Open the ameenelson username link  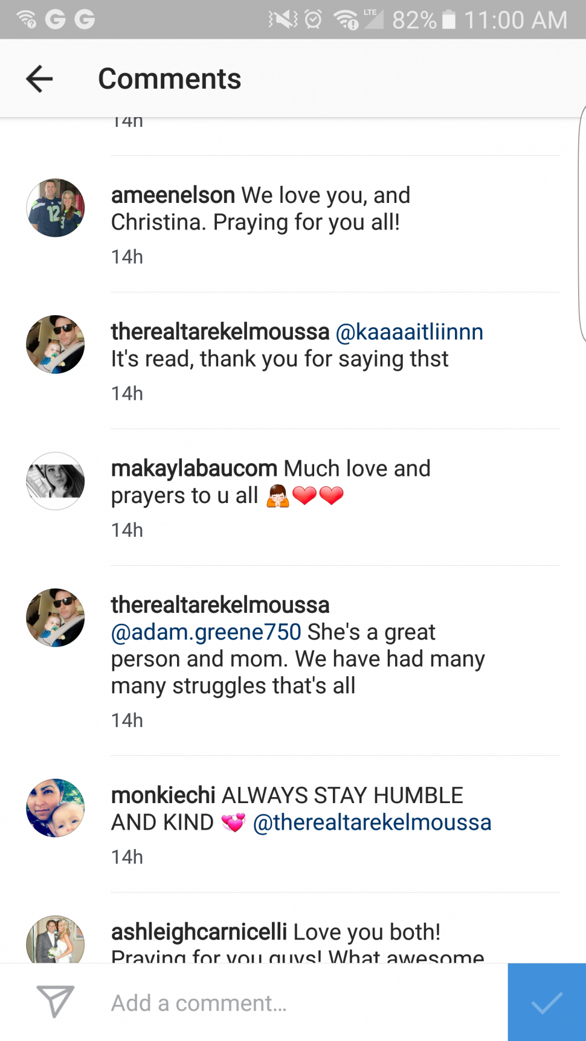173,196
